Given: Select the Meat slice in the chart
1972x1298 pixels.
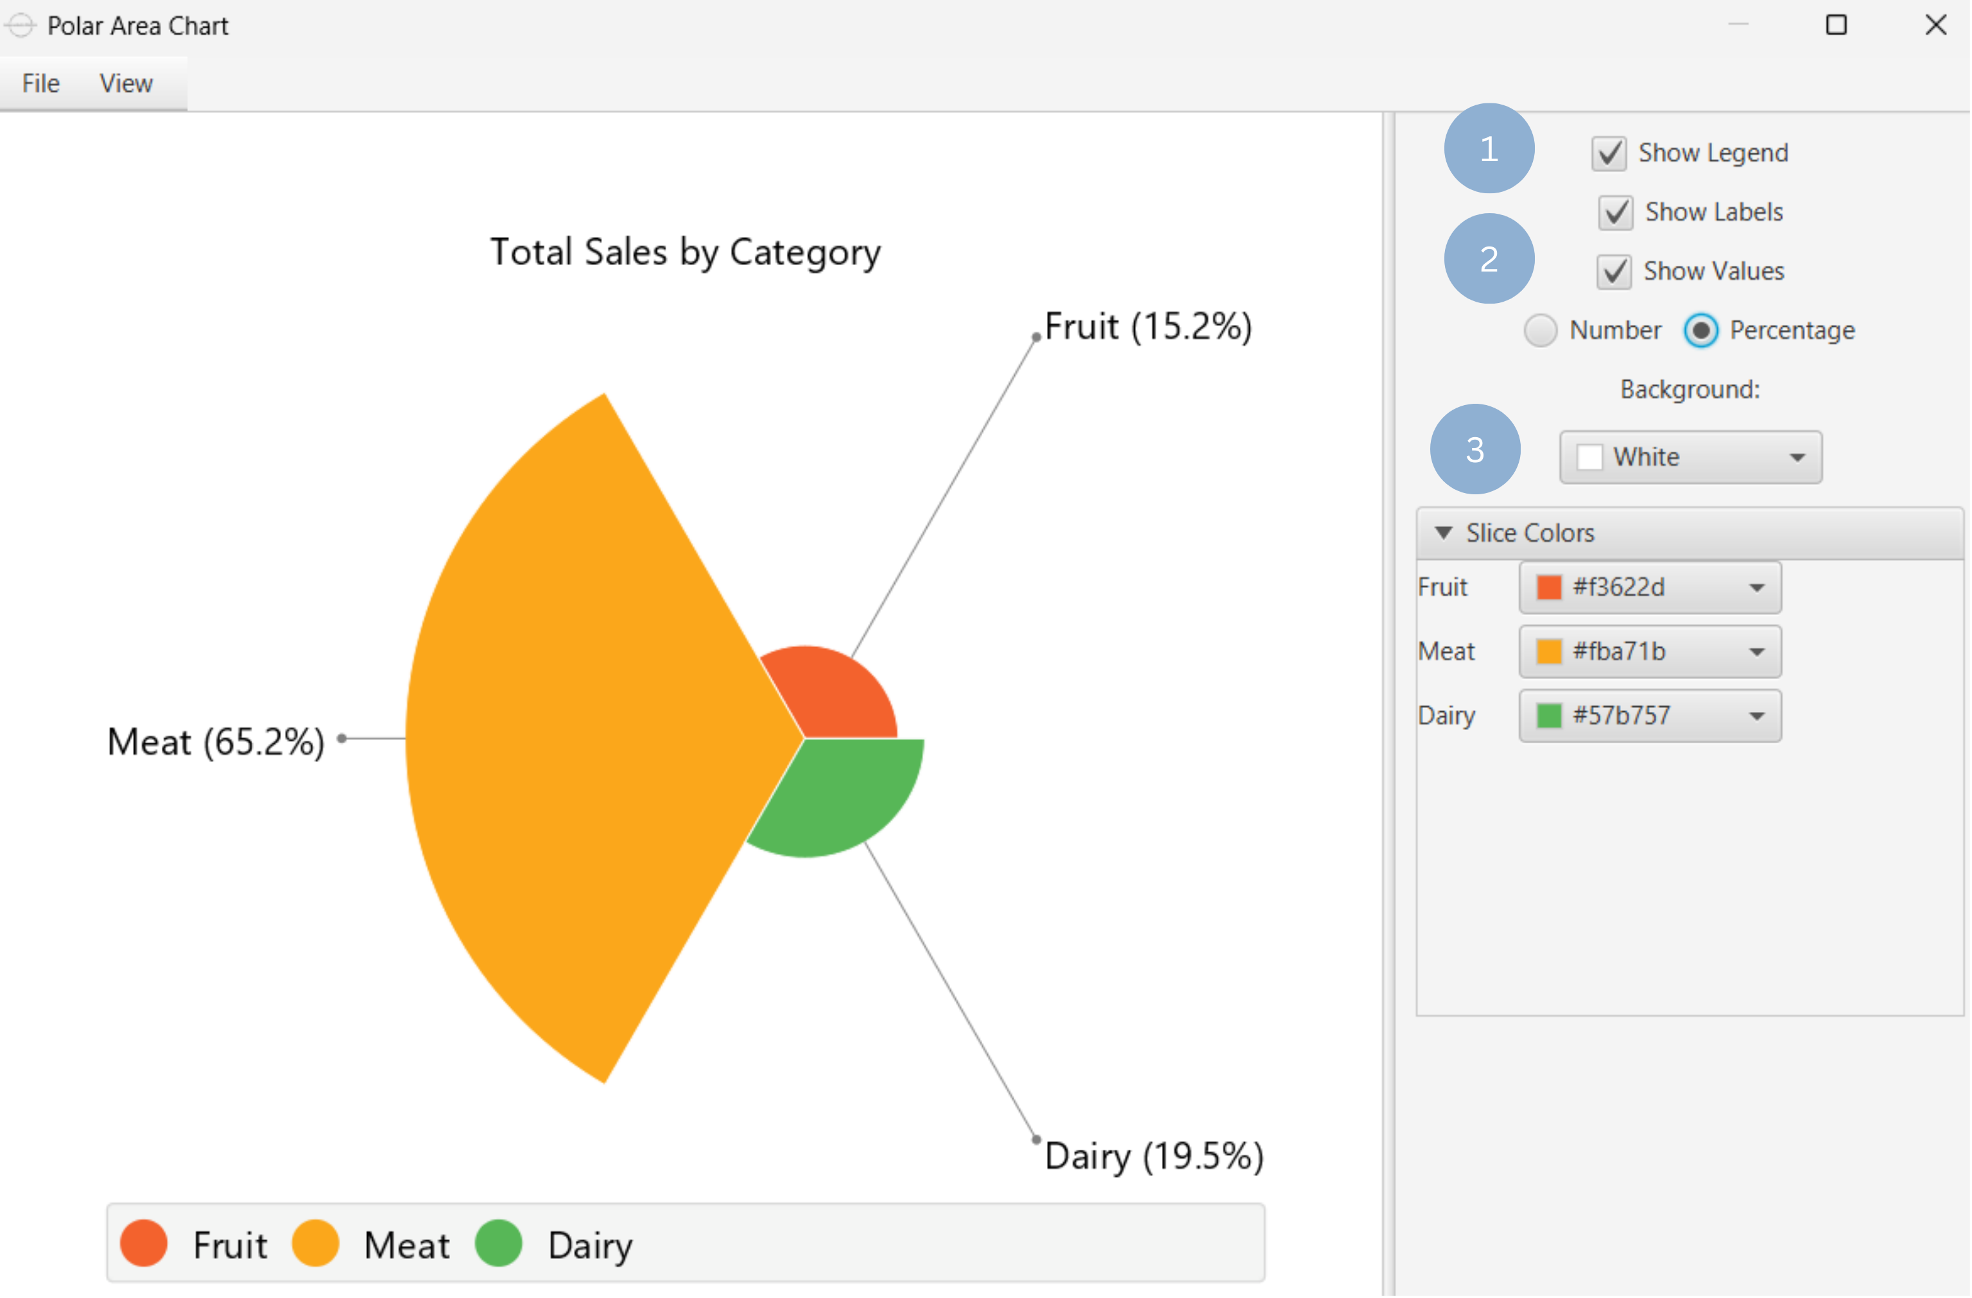Looking at the screenshot, I should coord(580,737).
